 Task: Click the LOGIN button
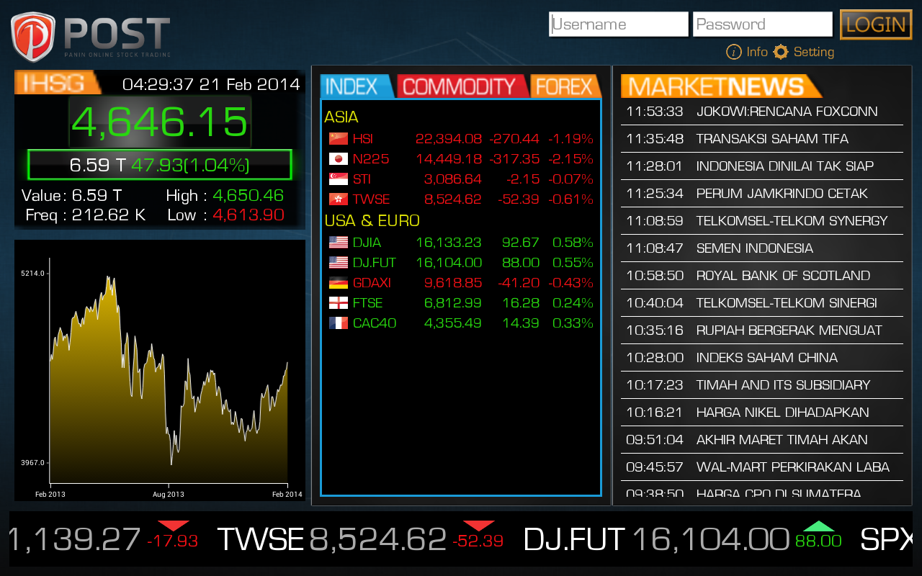(x=876, y=24)
